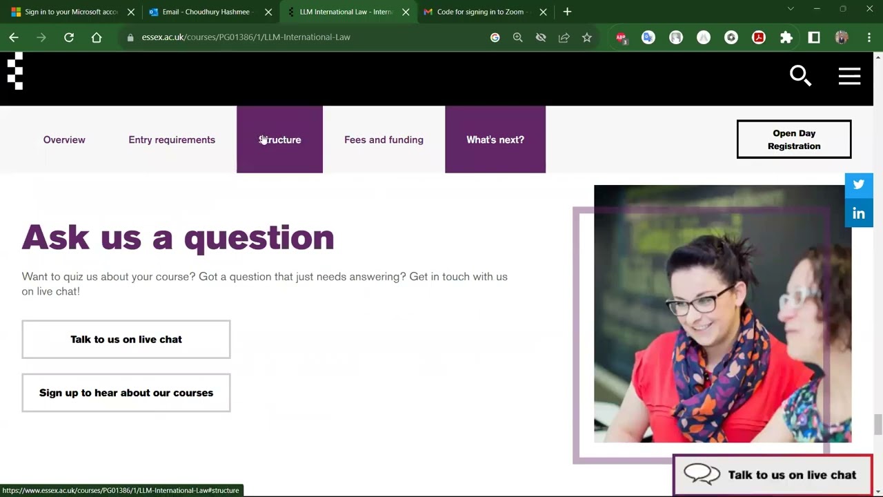Viewport: 883px width, 497px height.
Task: Close the LLM International Law tab
Action: pyautogui.click(x=406, y=12)
